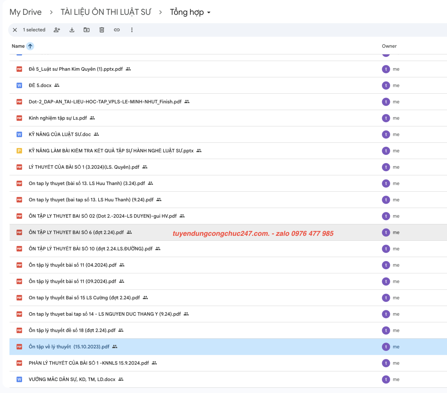Image resolution: width=447 pixels, height=393 pixels.
Task: Go to My Drive breadcrumb
Action: coord(26,12)
